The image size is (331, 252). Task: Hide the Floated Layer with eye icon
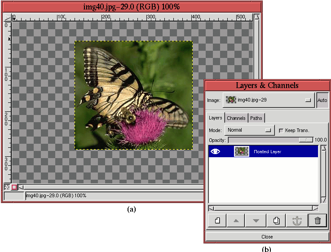click(x=216, y=152)
